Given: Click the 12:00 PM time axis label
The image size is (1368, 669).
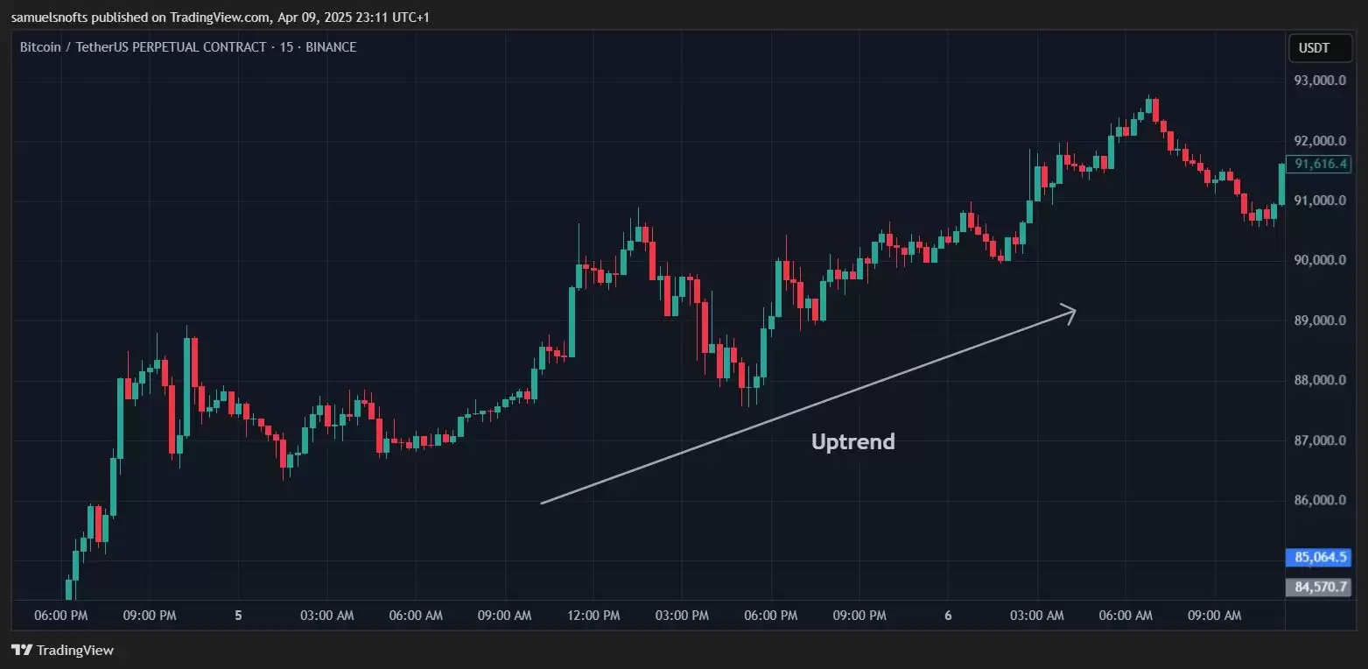Looking at the screenshot, I should [x=593, y=616].
